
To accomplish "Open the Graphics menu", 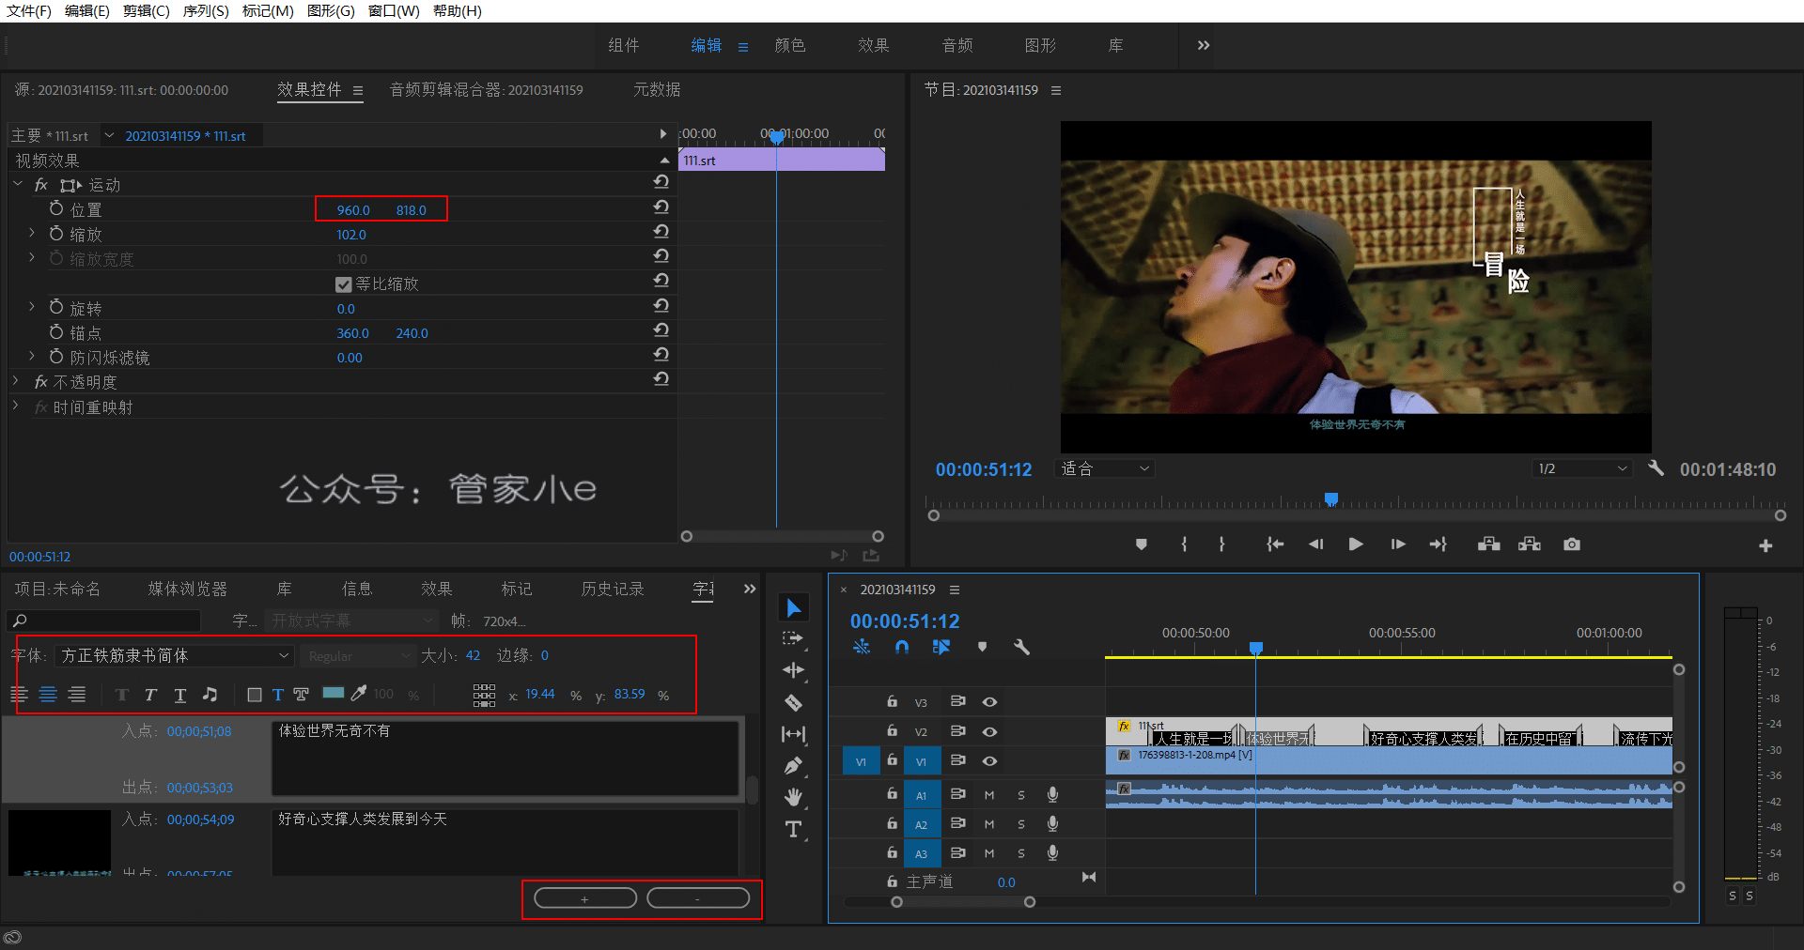I will point(331,11).
